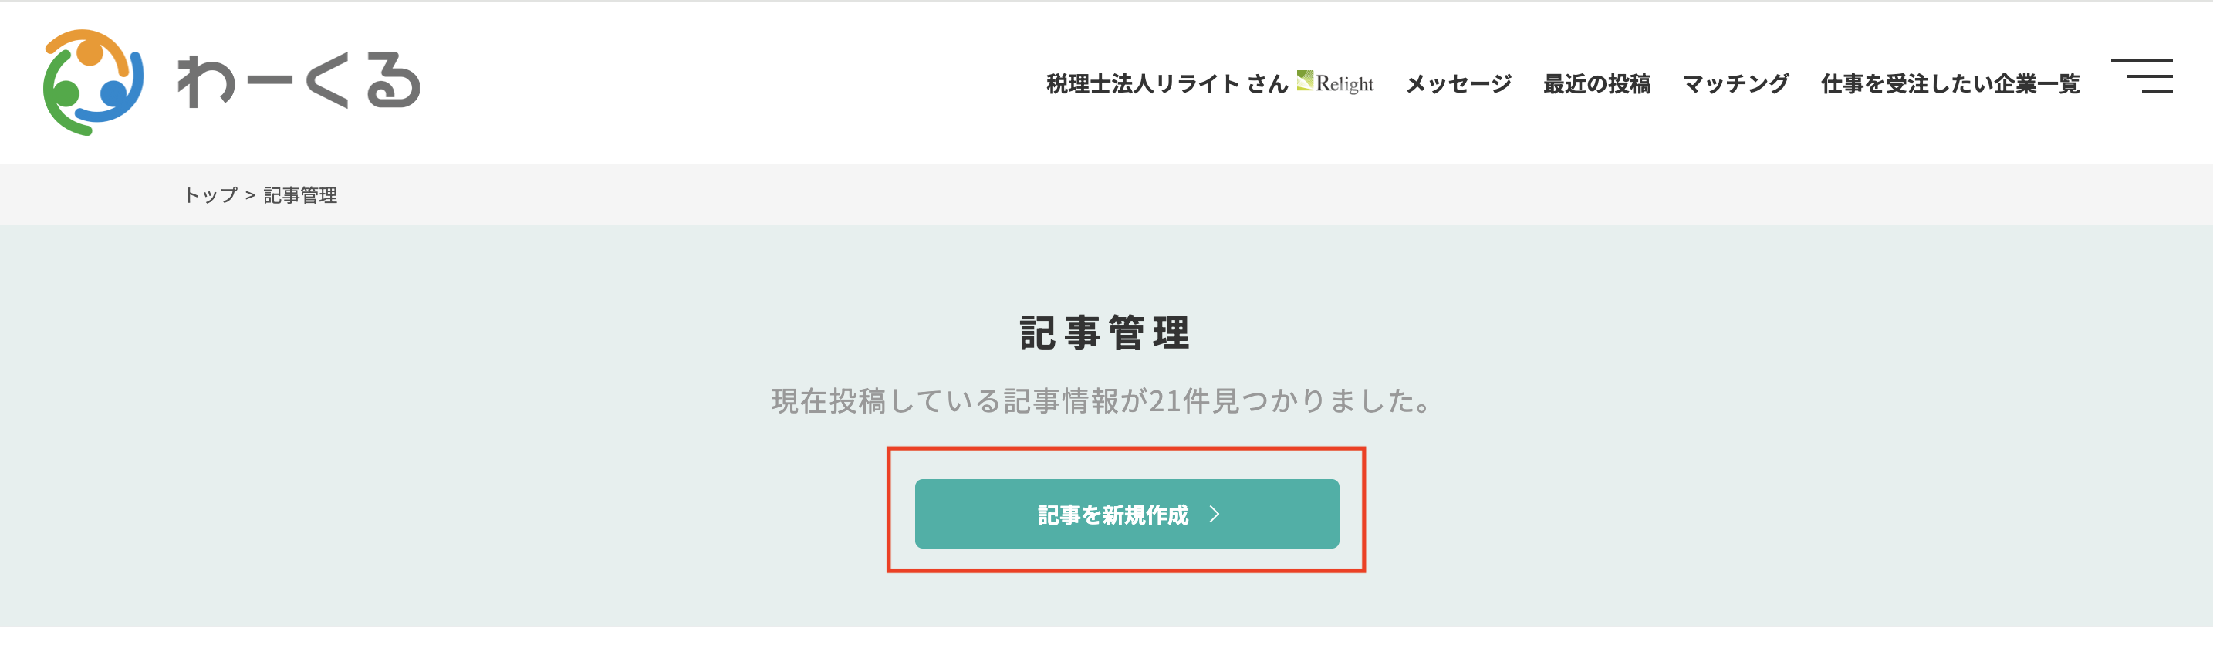Viewport: 2213px width, 662px height.
Task: Go to 最近の投稿 in the navigation
Action: click(1596, 83)
